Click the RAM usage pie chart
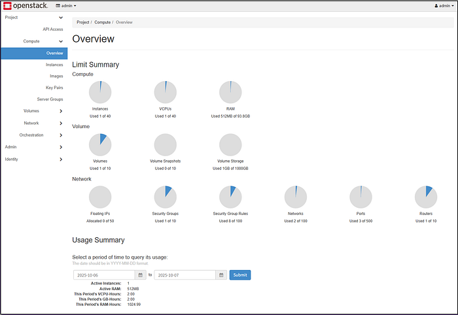 [x=230, y=92]
